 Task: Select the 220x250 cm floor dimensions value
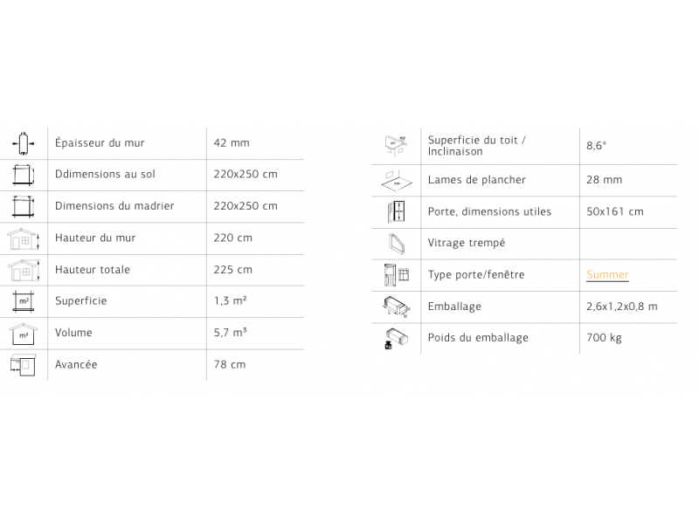click(x=246, y=174)
